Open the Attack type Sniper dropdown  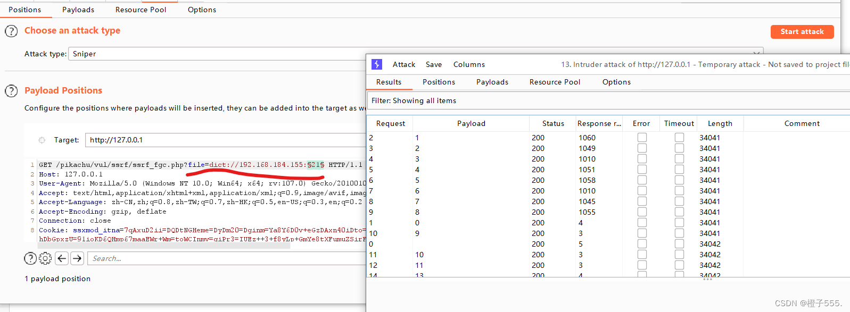pyautogui.click(x=416, y=54)
